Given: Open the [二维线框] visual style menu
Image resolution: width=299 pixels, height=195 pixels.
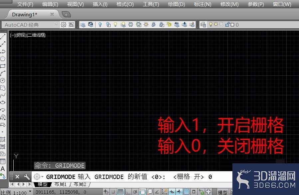Looking at the screenshot, I should pyautogui.click(x=36, y=35).
